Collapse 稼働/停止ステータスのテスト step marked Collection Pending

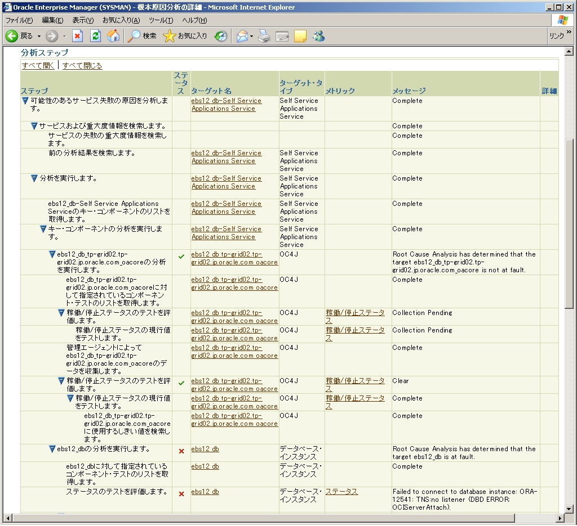pyautogui.click(x=61, y=313)
